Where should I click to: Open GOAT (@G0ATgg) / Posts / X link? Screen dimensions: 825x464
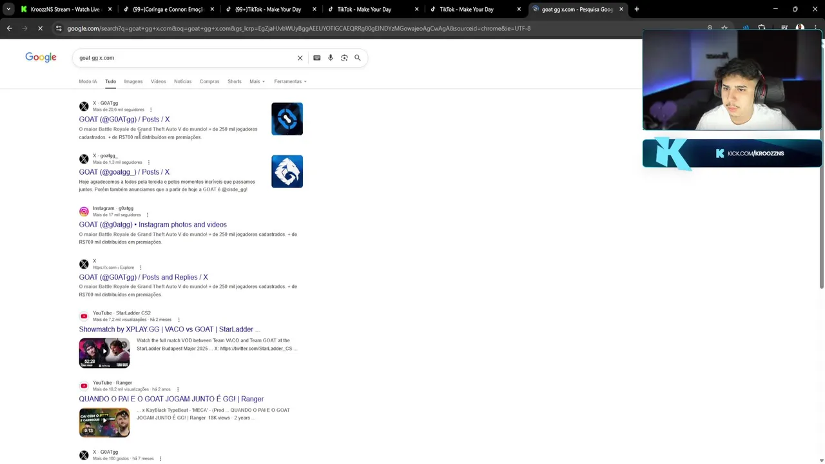[124, 119]
